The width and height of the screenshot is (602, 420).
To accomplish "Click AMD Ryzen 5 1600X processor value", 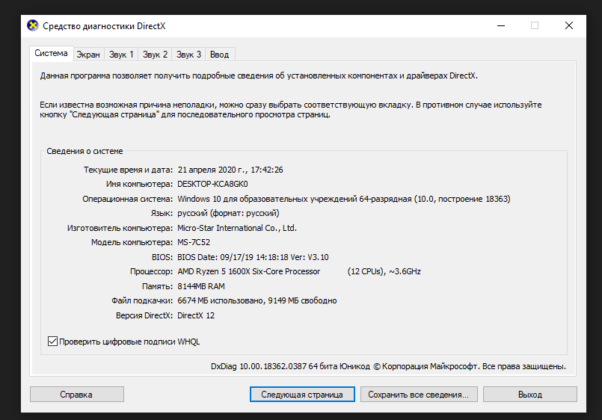I will click(298, 271).
